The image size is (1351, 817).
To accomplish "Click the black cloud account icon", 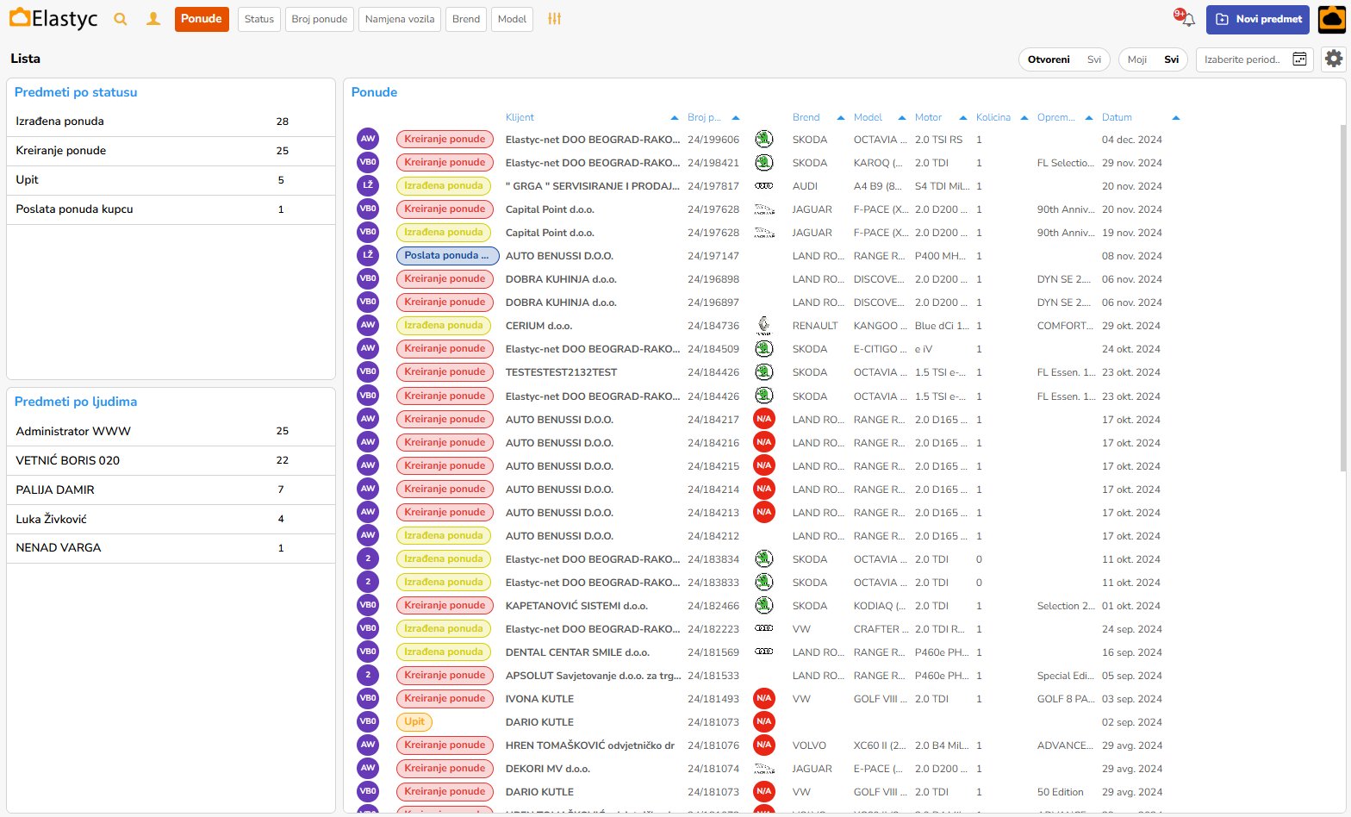I will (x=1332, y=19).
